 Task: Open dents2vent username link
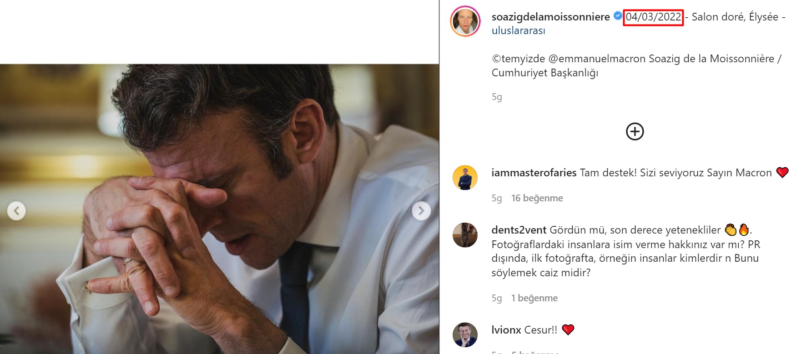(519, 230)
